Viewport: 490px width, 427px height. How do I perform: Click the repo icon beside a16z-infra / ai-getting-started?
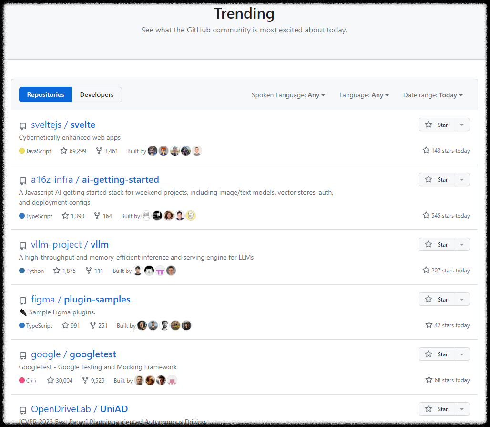23,181
